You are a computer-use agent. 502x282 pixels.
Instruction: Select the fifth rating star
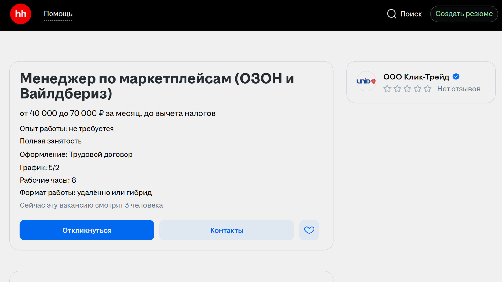(427, 89)
